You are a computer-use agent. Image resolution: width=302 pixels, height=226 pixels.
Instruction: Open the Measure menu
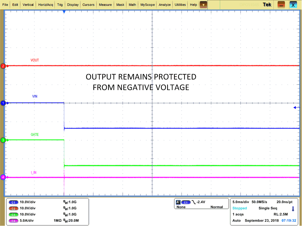point(105,5)
